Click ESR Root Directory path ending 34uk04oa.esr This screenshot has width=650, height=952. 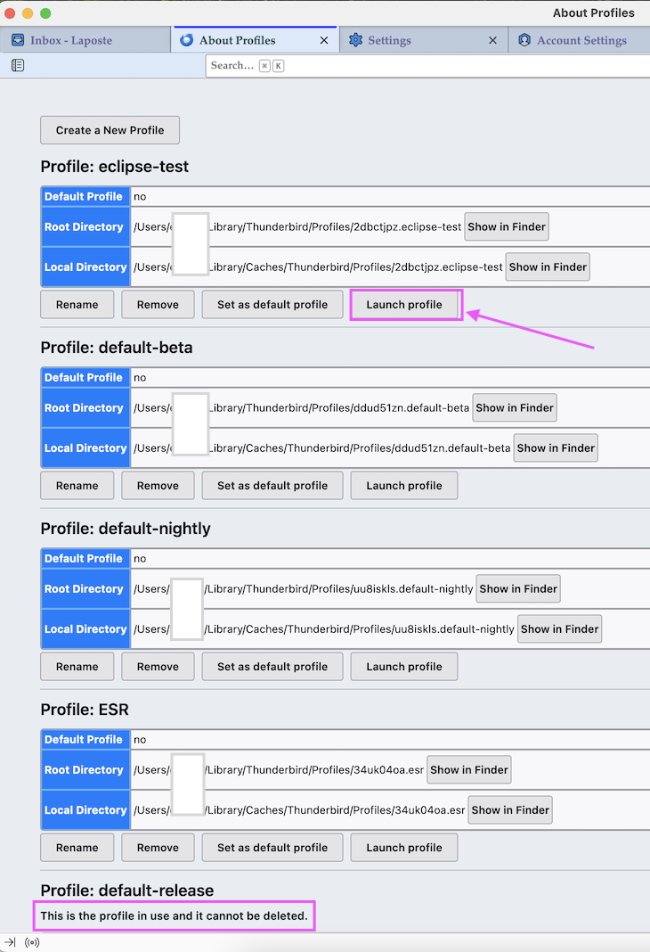(x=279, y=769)
